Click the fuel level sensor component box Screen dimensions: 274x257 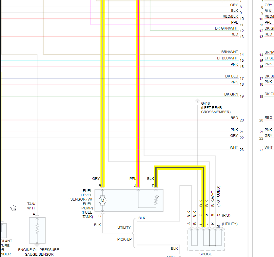(x=129, y=201)
